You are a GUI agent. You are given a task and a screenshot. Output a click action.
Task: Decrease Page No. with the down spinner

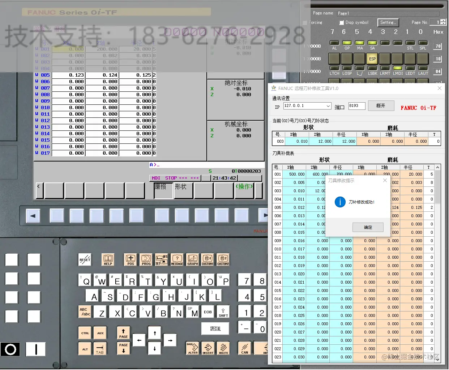(444, 24)
